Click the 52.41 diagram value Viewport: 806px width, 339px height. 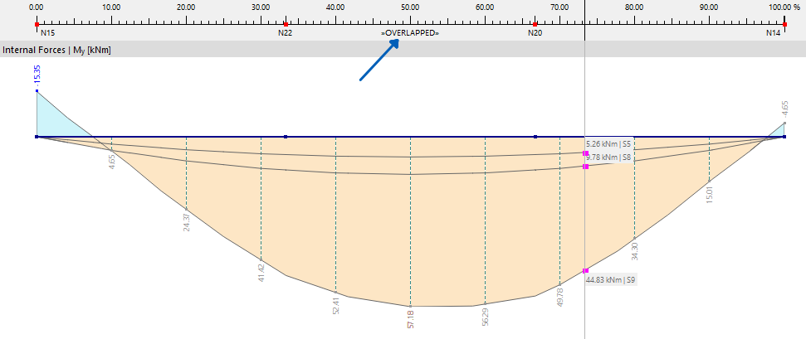[x=335, y=305]
